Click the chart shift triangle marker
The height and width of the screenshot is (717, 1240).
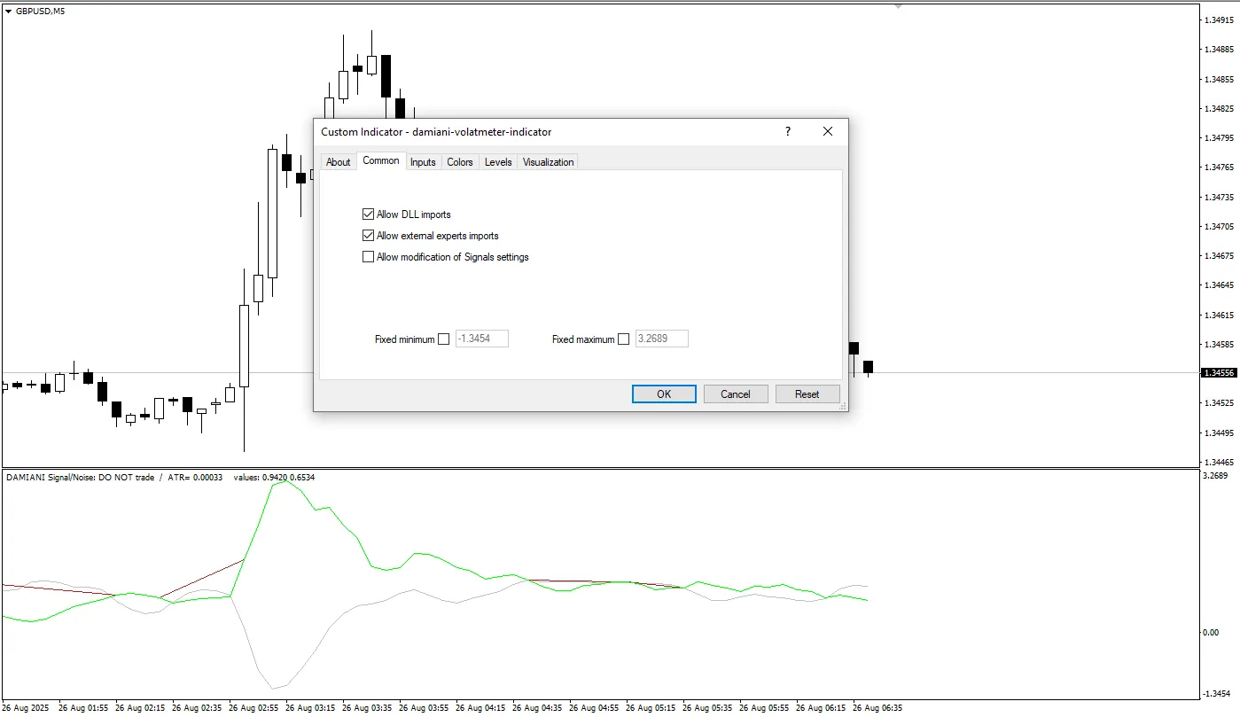(899, 6)
